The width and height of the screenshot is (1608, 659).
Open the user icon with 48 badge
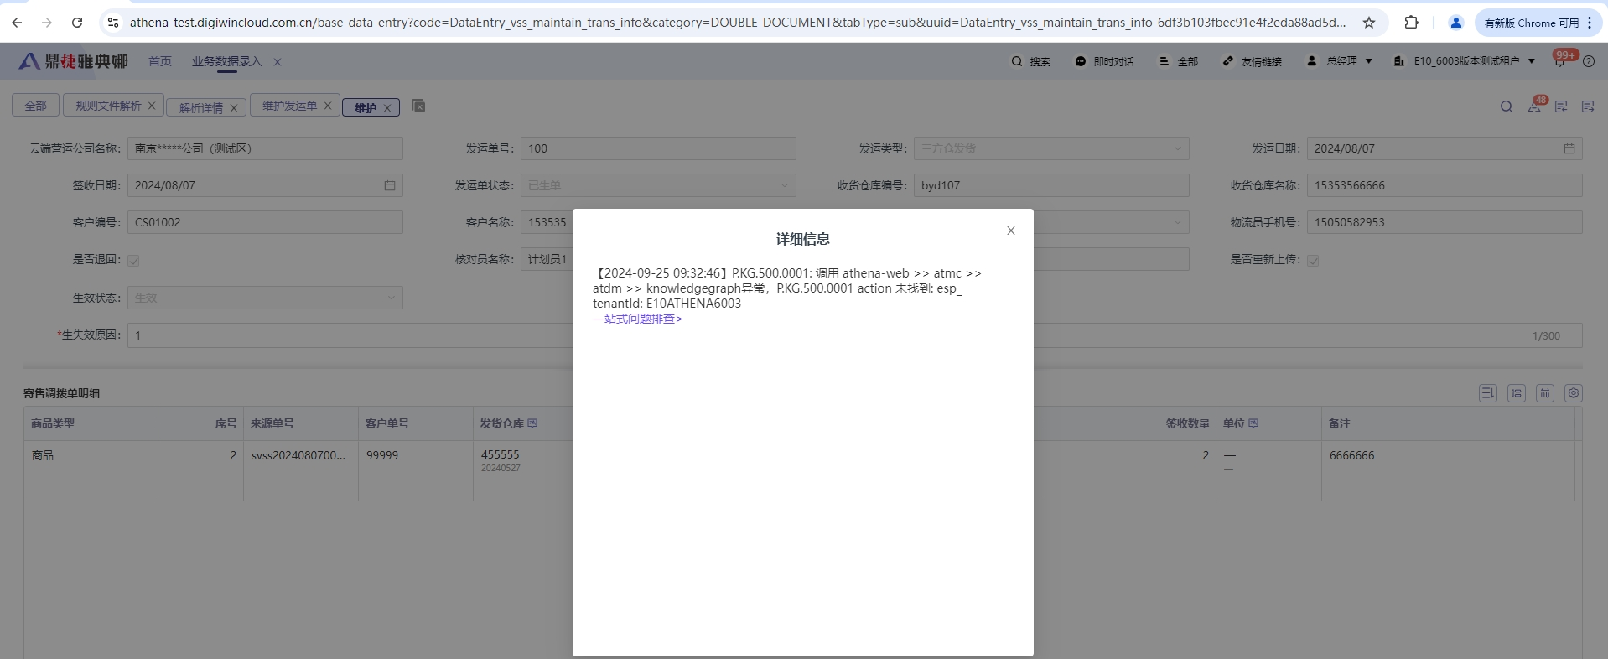[x=1534, y=106]
